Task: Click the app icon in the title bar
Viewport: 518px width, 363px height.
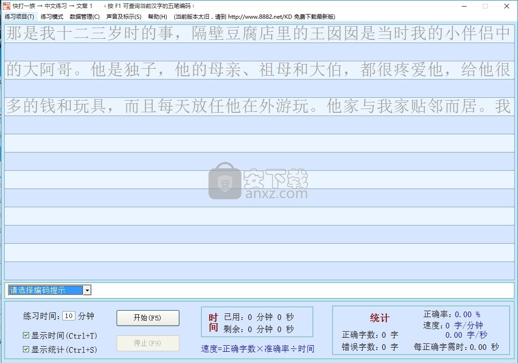Action: click(x=6, y=6)
